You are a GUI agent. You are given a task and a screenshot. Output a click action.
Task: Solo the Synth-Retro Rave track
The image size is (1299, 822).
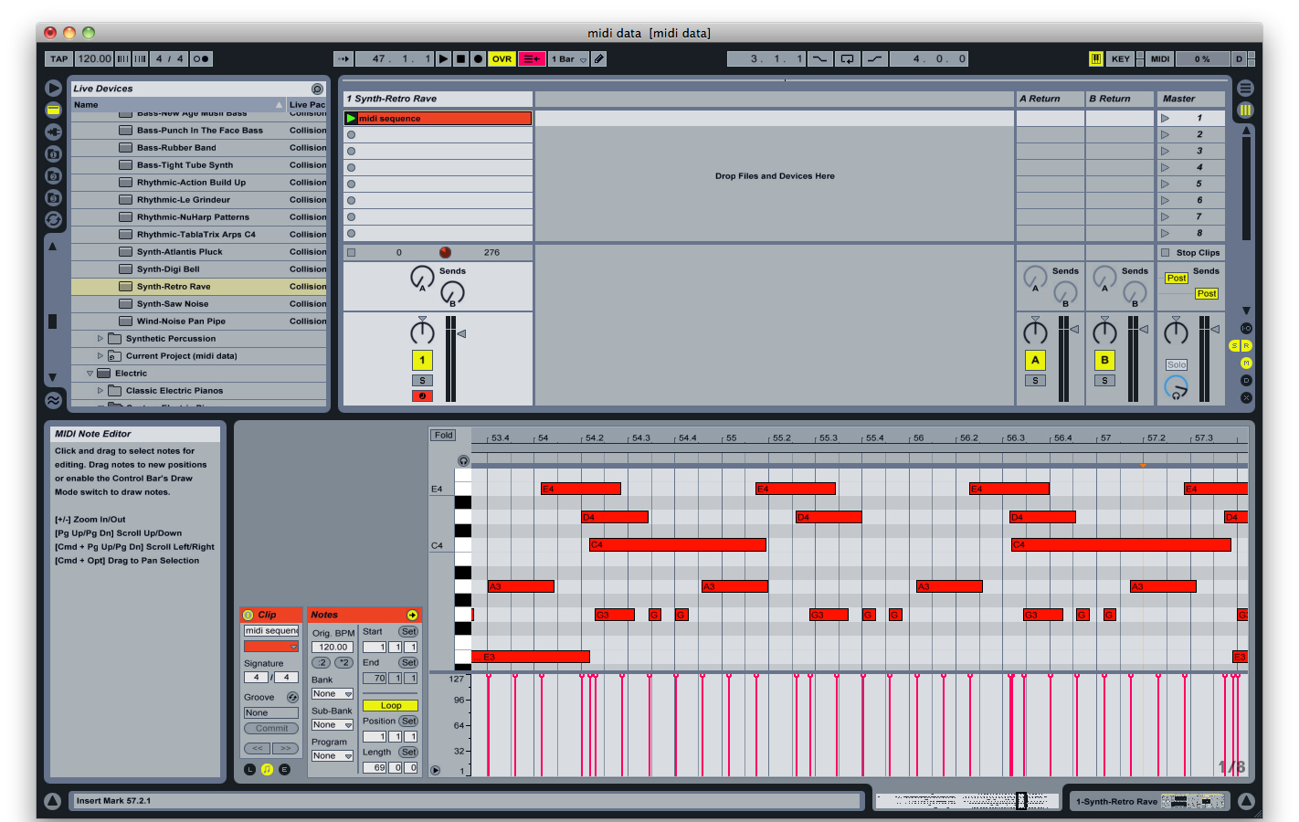click(x=422, y=381)
